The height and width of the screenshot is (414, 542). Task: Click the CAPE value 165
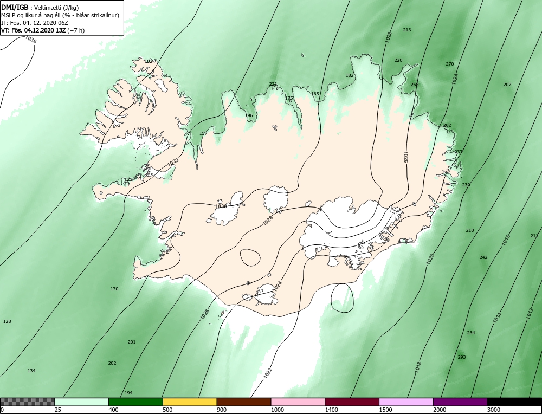coord(315,94)
